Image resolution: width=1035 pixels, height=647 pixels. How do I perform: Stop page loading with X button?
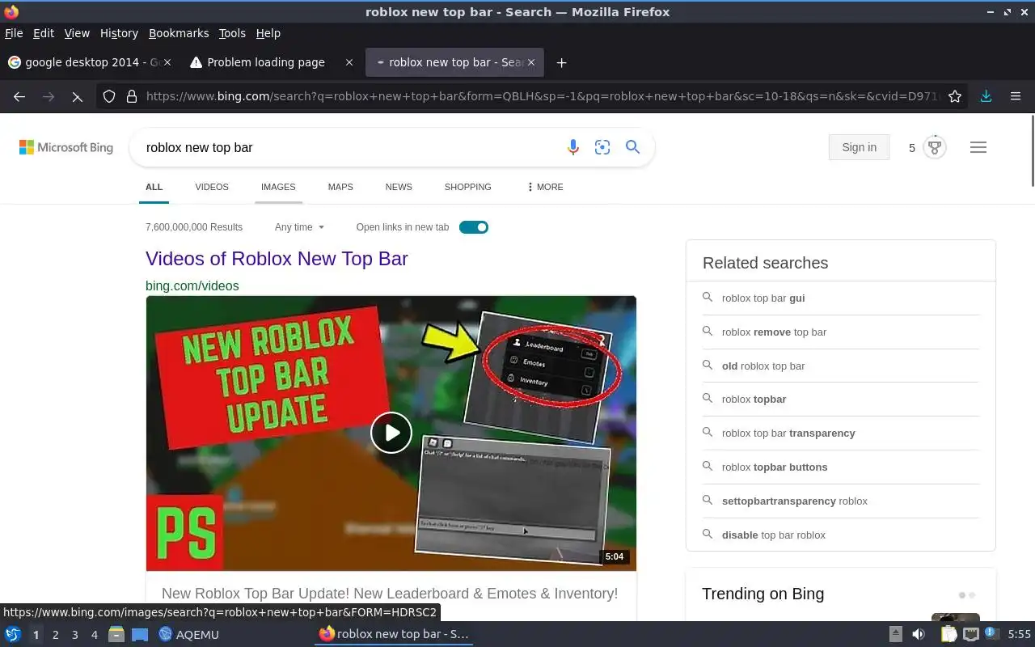77,96
